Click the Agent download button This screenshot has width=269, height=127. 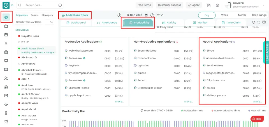194,5
